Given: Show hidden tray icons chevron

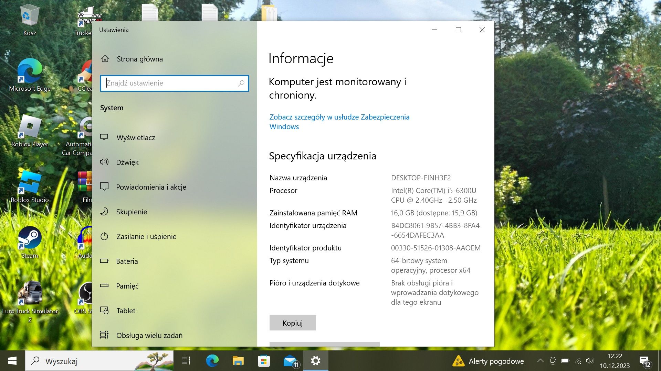Looking at the screenshot, I should click(541, 361).
